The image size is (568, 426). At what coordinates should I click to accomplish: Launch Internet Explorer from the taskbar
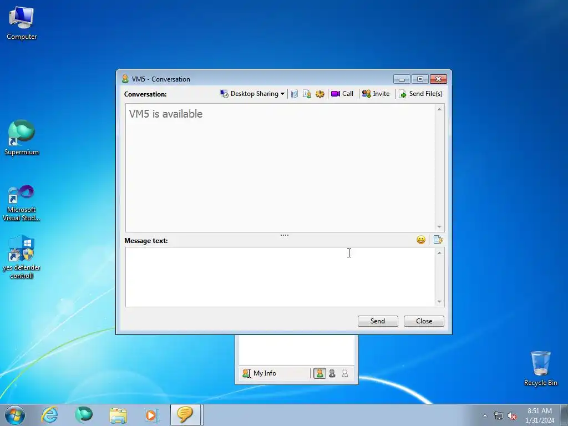[x=49, y=415]
